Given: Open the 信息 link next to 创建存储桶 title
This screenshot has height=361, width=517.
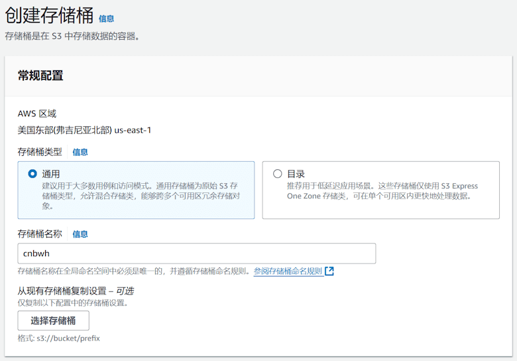Looking at the screenshot, I should pyautogui.click(x=106, y=19).
